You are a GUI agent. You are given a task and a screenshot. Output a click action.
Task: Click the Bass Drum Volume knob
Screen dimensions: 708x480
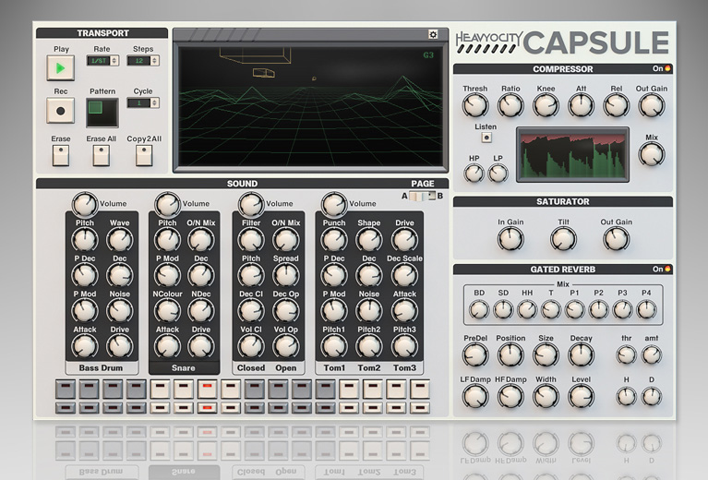pos(85,205)
